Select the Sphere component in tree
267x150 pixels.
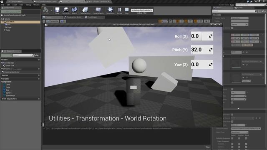coord(7,19)
